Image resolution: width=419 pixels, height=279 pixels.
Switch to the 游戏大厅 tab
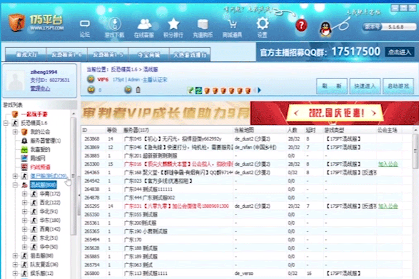coord(26,54)
